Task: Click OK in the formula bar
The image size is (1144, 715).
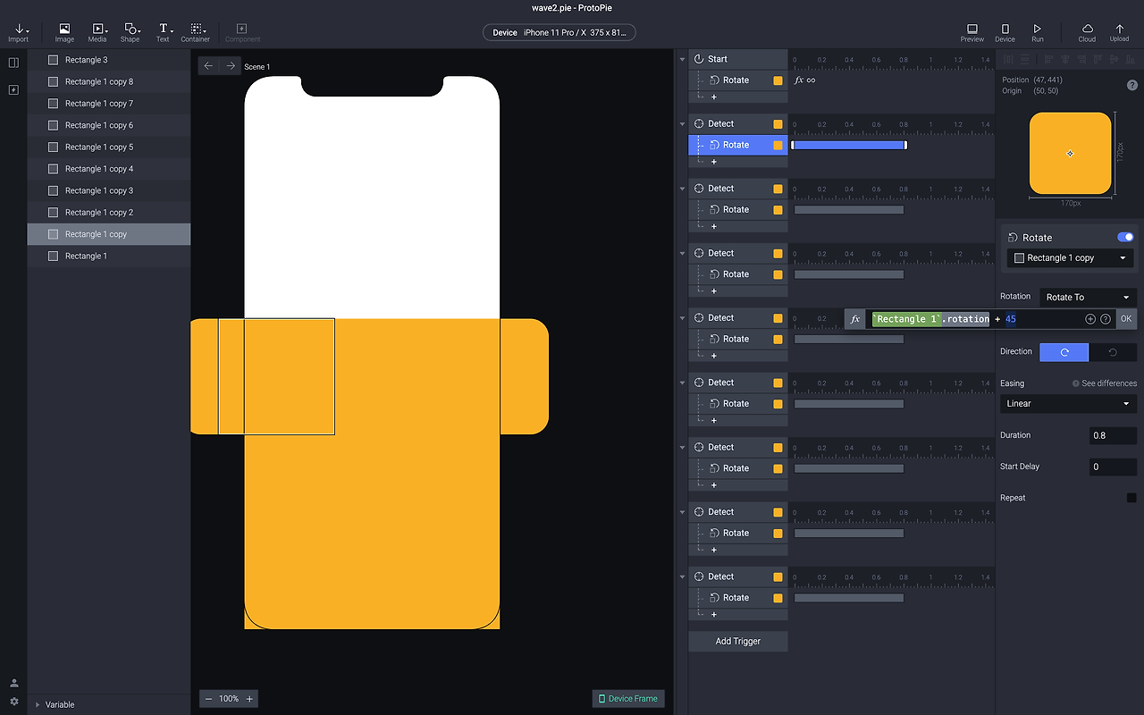Action: (1125, 319)
